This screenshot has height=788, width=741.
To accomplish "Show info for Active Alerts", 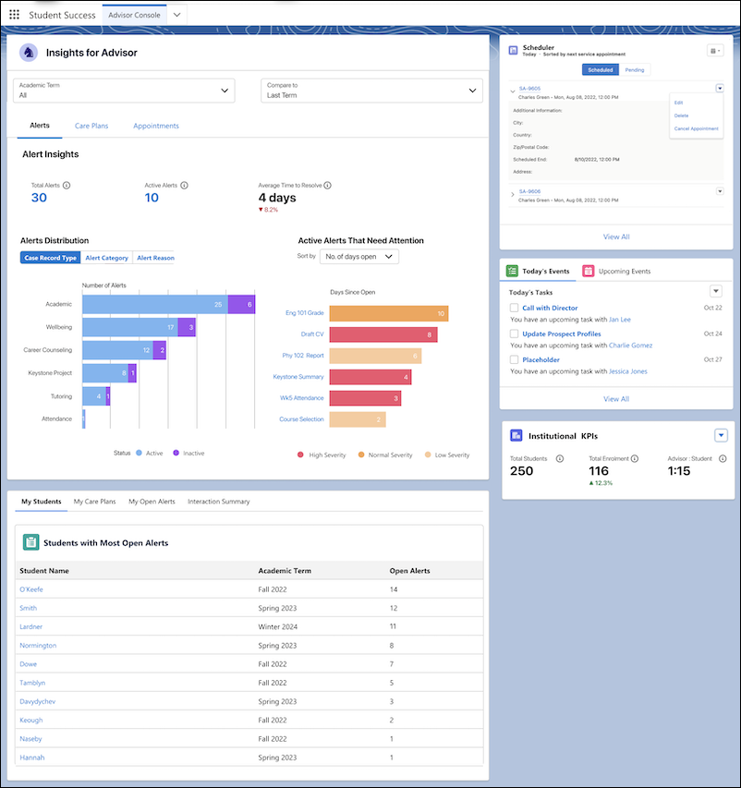I will click(184, 186).
